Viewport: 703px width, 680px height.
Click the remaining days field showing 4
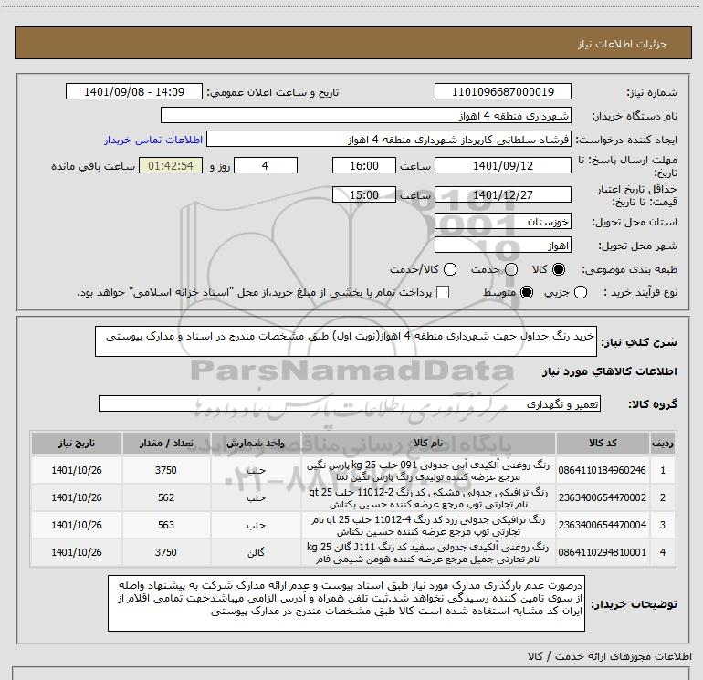coord(266,165)
